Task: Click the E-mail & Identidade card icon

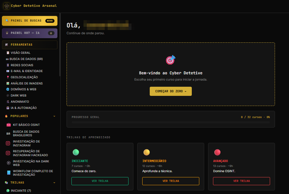Action: [8, 71]
